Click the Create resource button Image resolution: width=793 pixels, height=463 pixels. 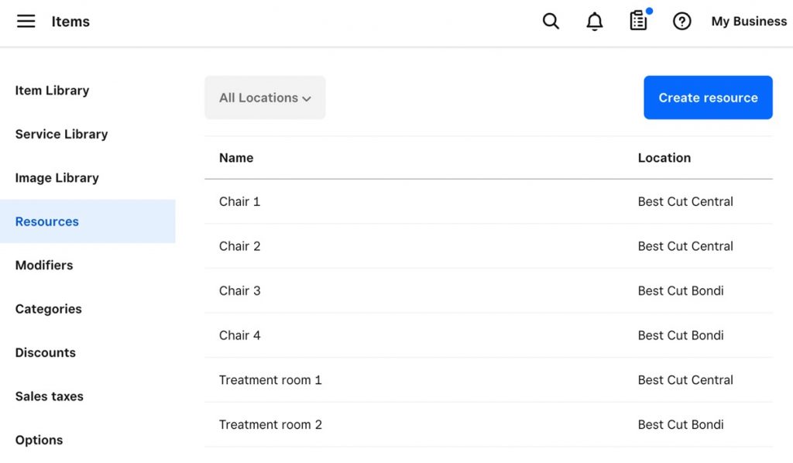coord(708,98)
